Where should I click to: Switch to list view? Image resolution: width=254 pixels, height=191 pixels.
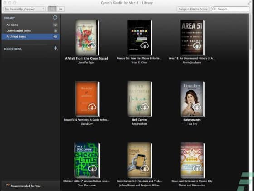click(x=61, y=9)
